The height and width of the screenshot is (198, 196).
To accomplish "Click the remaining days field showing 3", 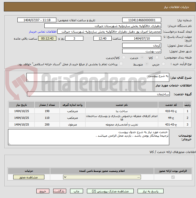I will [x=74, y=38].
